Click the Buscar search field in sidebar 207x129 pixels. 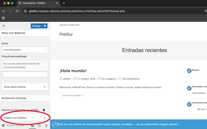point(199,75)
